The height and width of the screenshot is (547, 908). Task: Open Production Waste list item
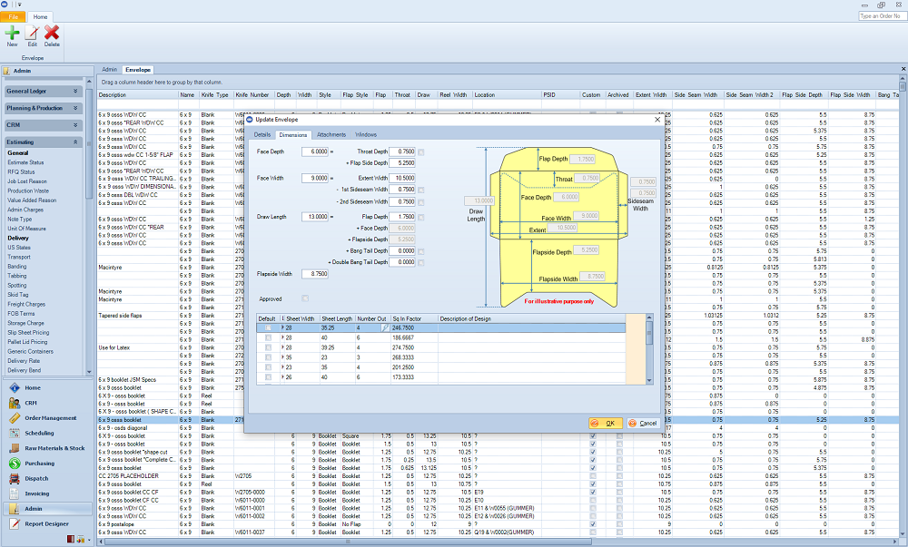(28, 190)
